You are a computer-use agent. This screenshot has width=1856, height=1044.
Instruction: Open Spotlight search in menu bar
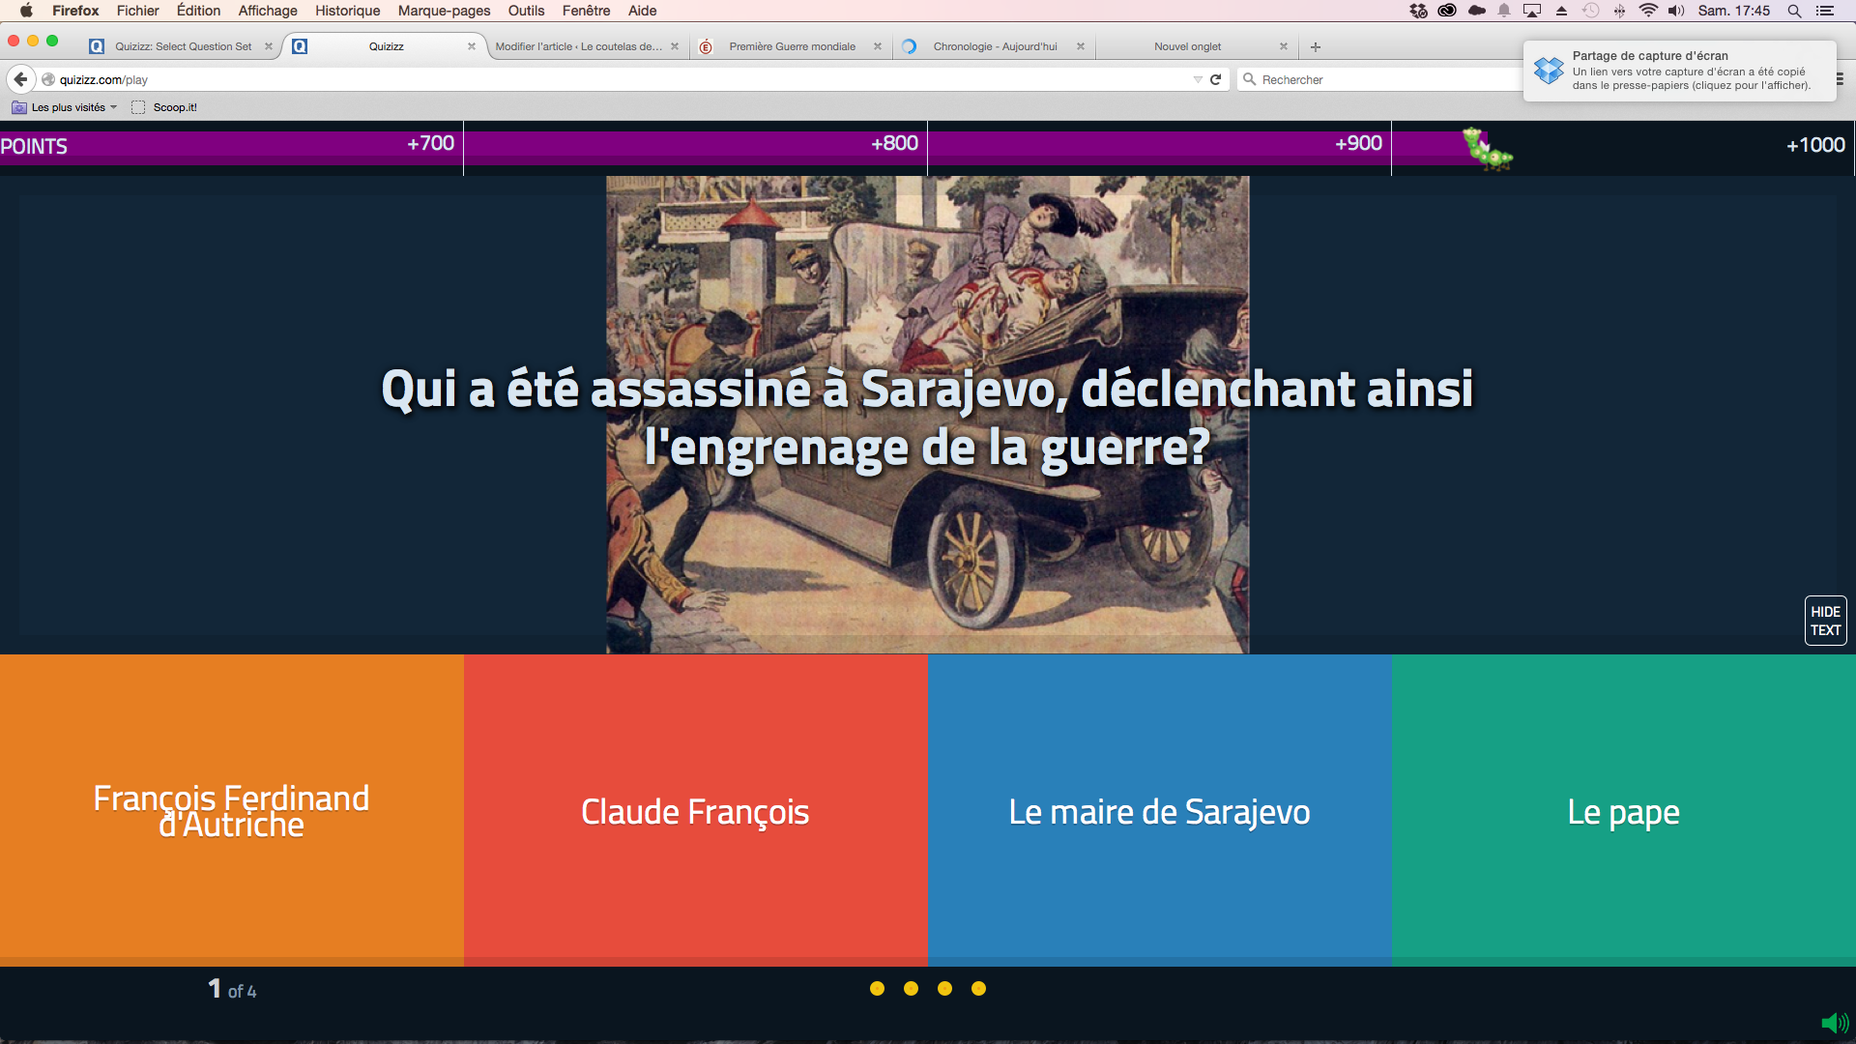[1794, 11]
